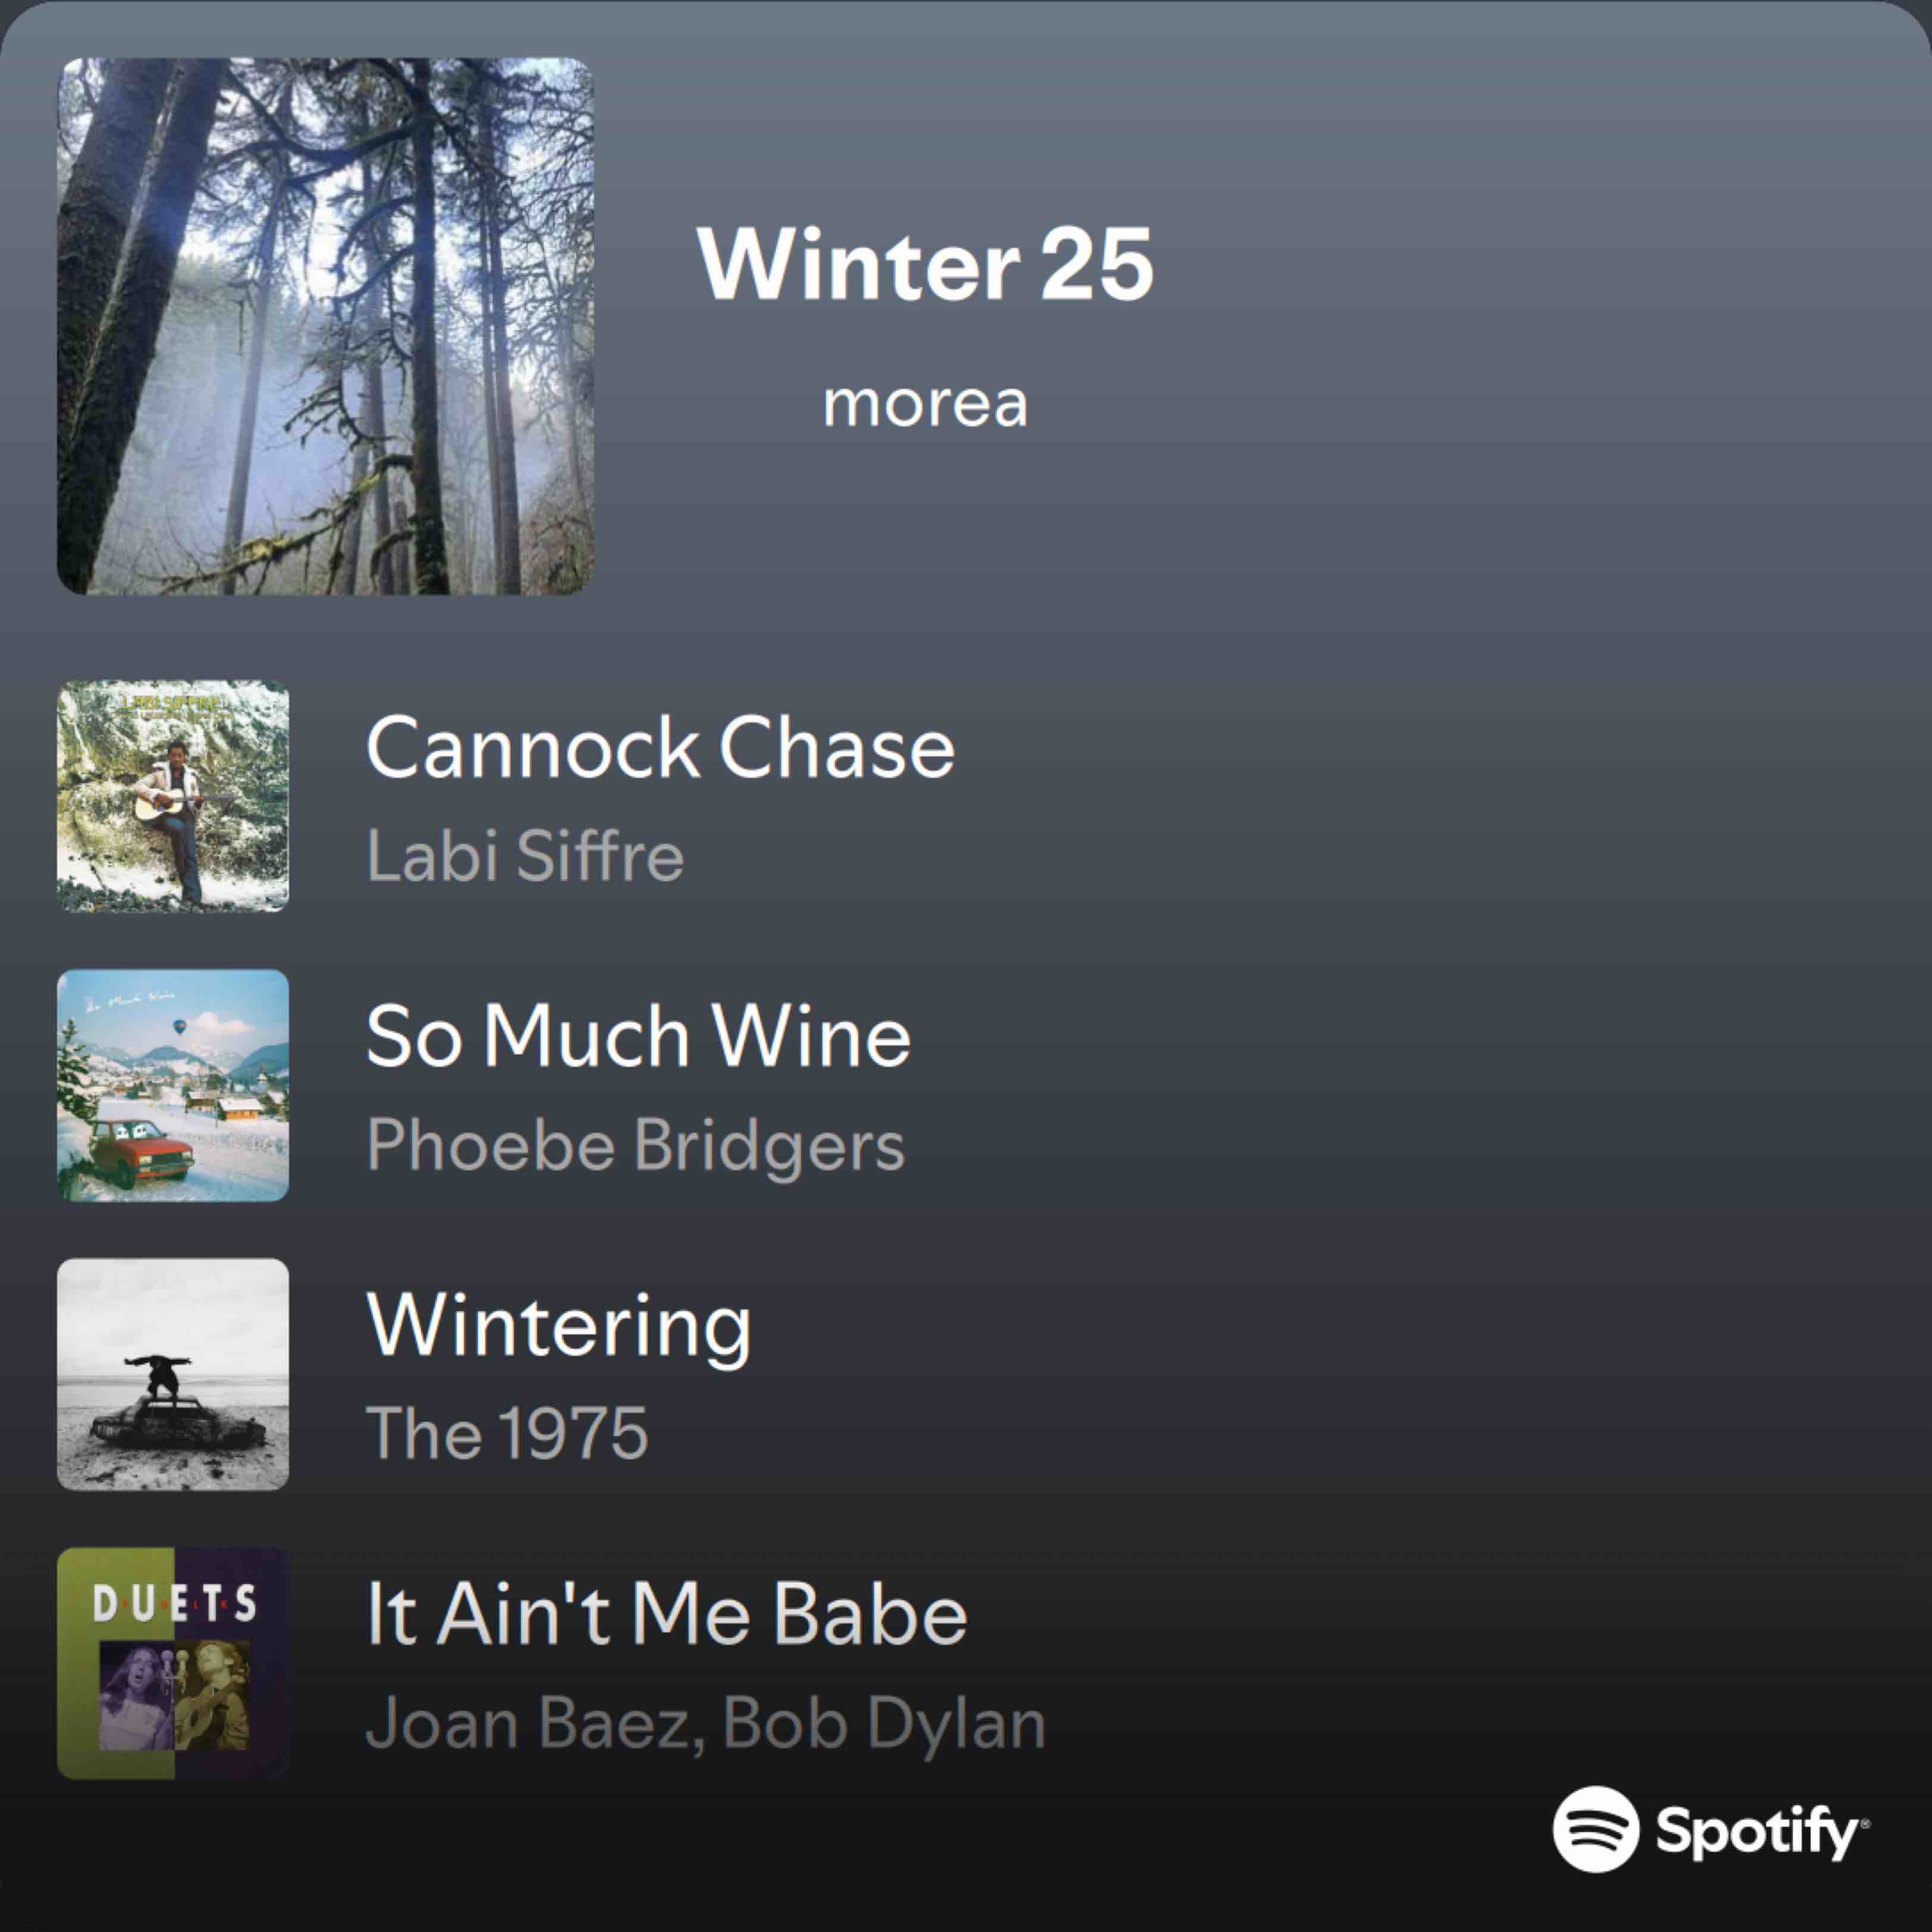The width and height of the screenshot is (1932, 1932).
Task: Play the track So Much Wine
Action: click(638, 1036)
